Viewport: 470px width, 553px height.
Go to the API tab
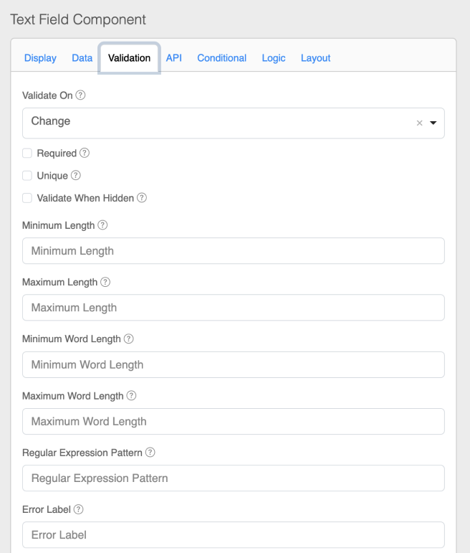pos(173,59)
